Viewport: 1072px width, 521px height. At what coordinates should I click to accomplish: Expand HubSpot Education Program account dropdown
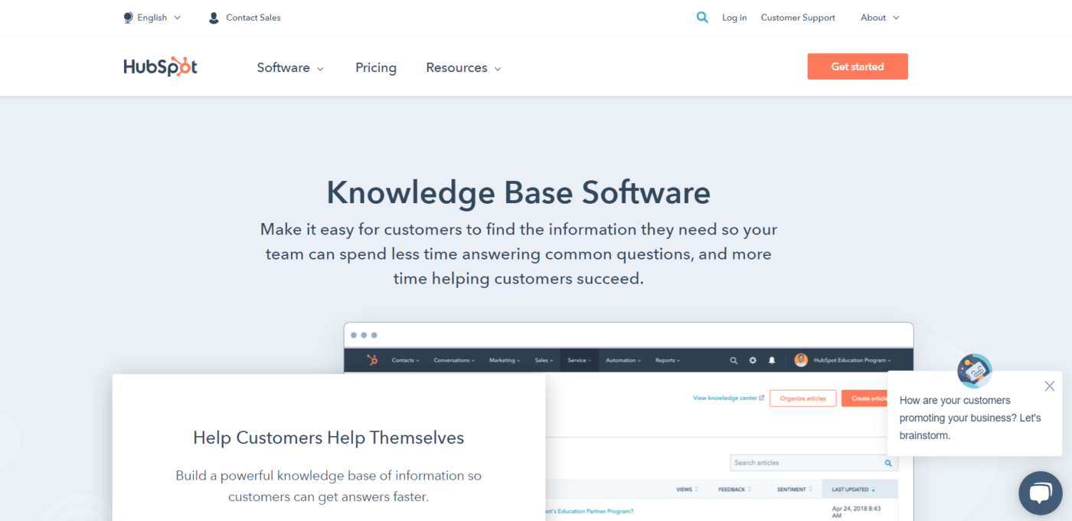852,360
